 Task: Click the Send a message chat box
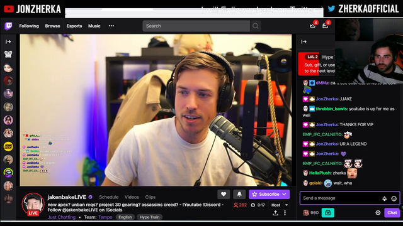[350, 198]
